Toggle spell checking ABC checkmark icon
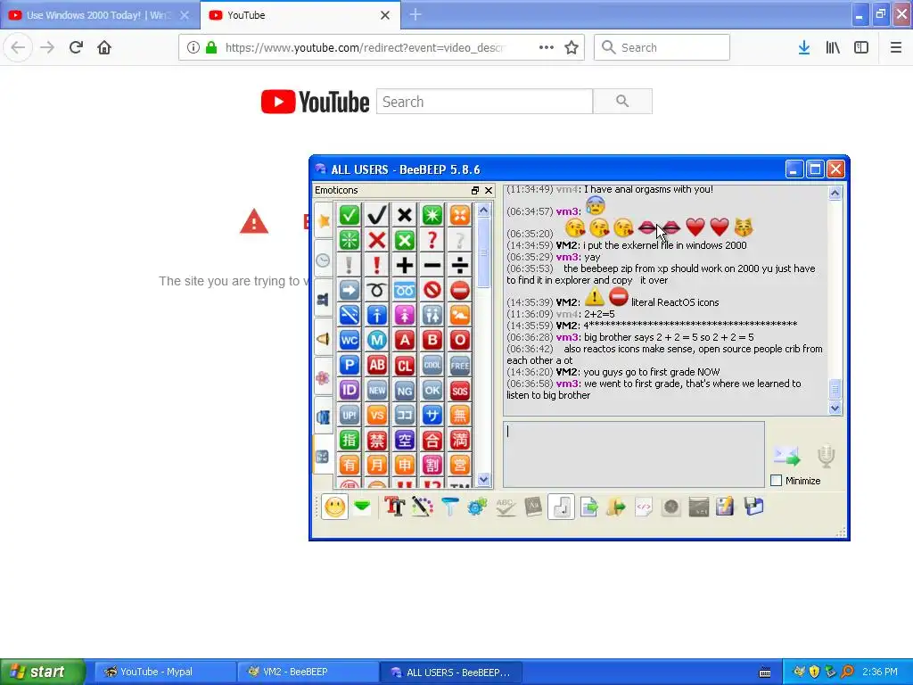The height and width of the screenshot is (685, 913). pyautogui.click(x=505, y=507)
